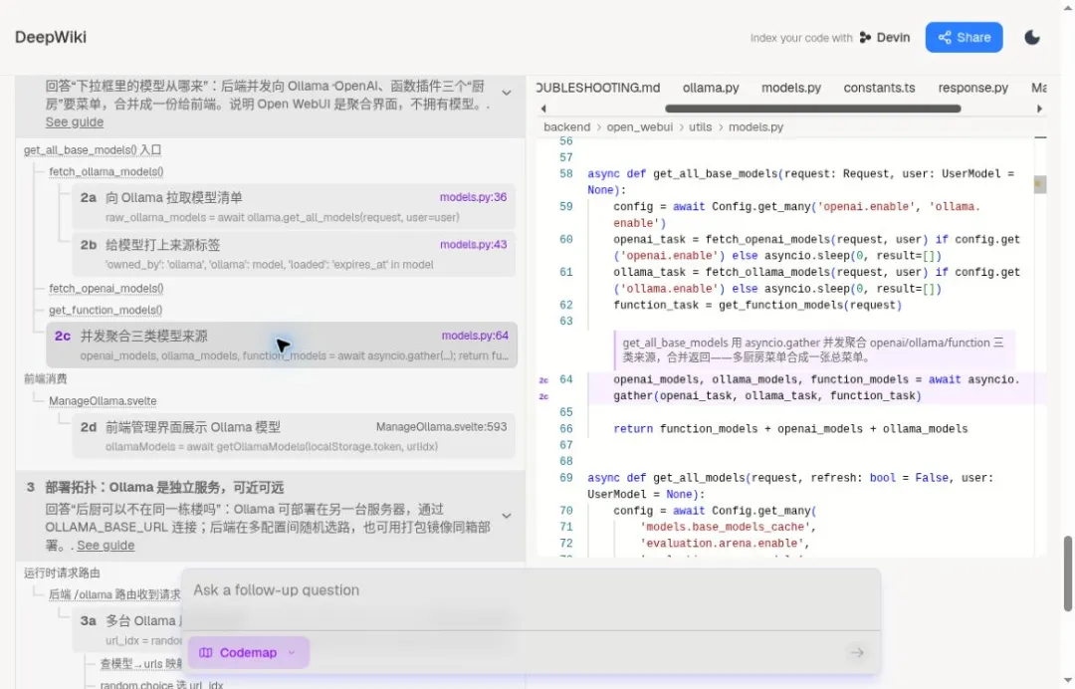The image size is (1075, 689).
Task: Click the Devin logo icon
Action: (x=866, y=38)
